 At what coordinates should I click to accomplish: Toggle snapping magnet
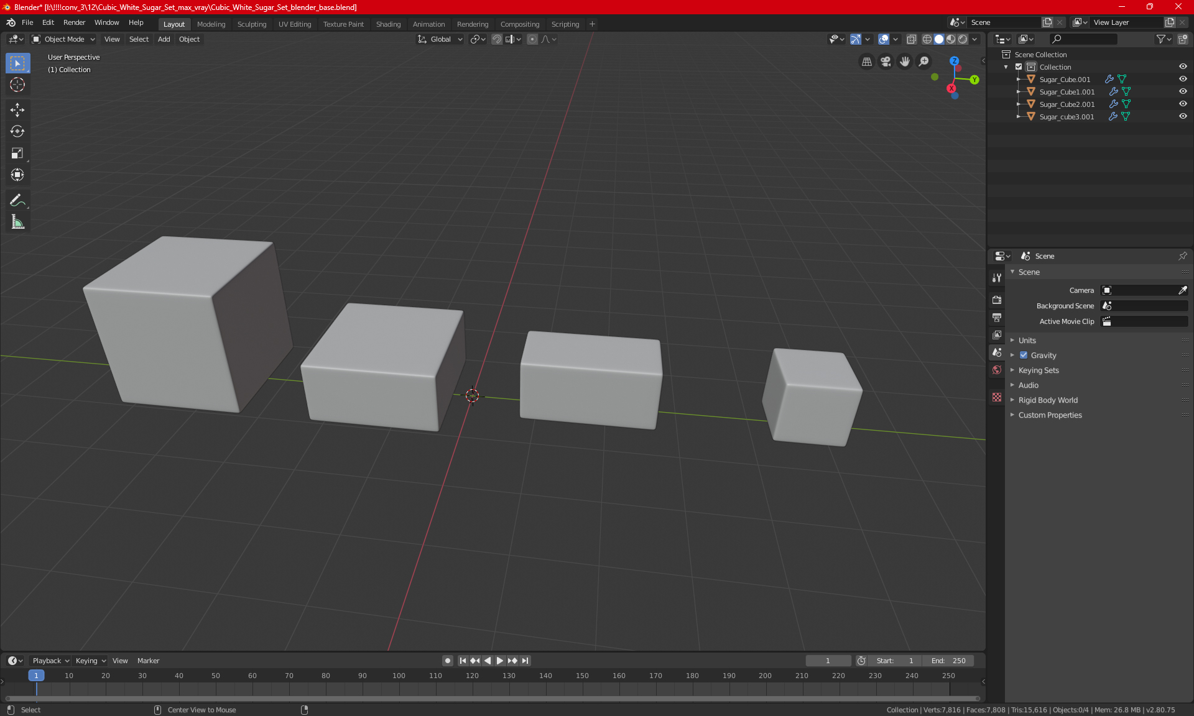(x=496, y=39)
